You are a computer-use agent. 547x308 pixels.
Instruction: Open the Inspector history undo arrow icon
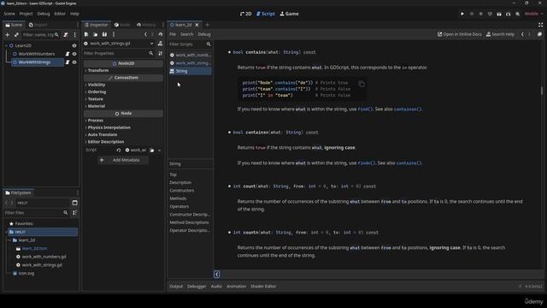coord(161,34)
